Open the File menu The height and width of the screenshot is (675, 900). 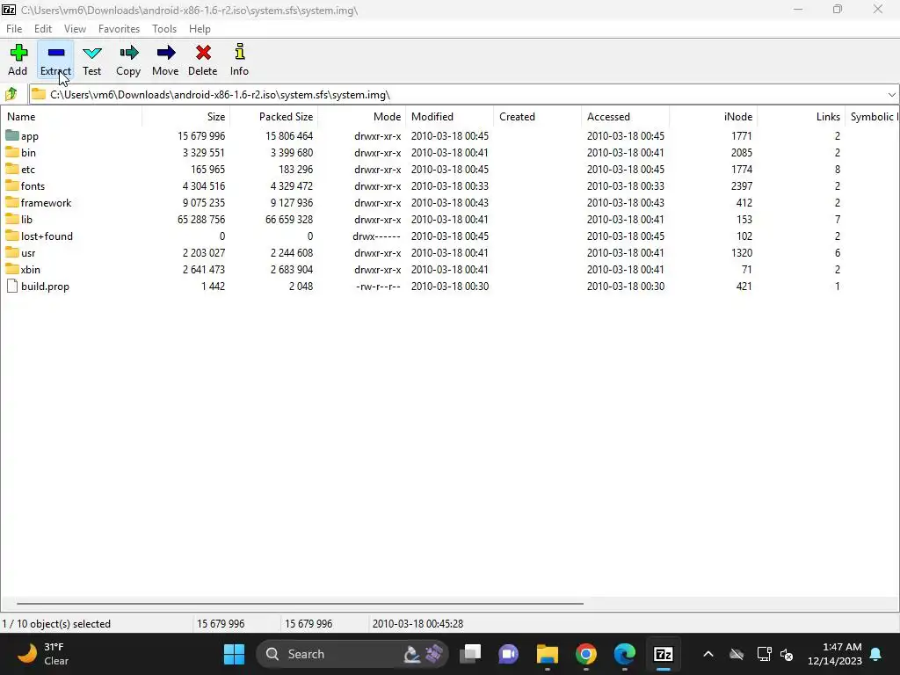coord(14,29)
